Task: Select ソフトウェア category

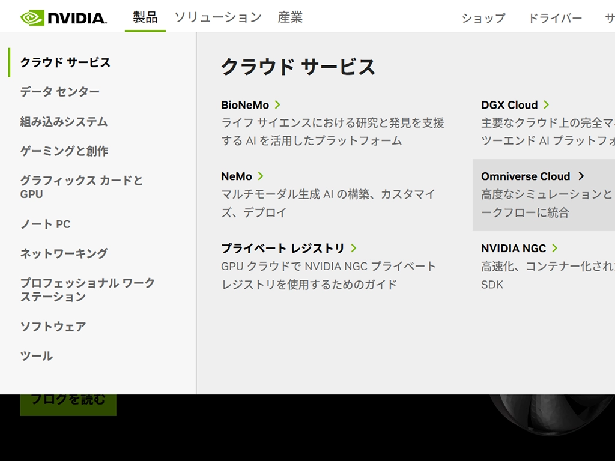Action: 53,326
